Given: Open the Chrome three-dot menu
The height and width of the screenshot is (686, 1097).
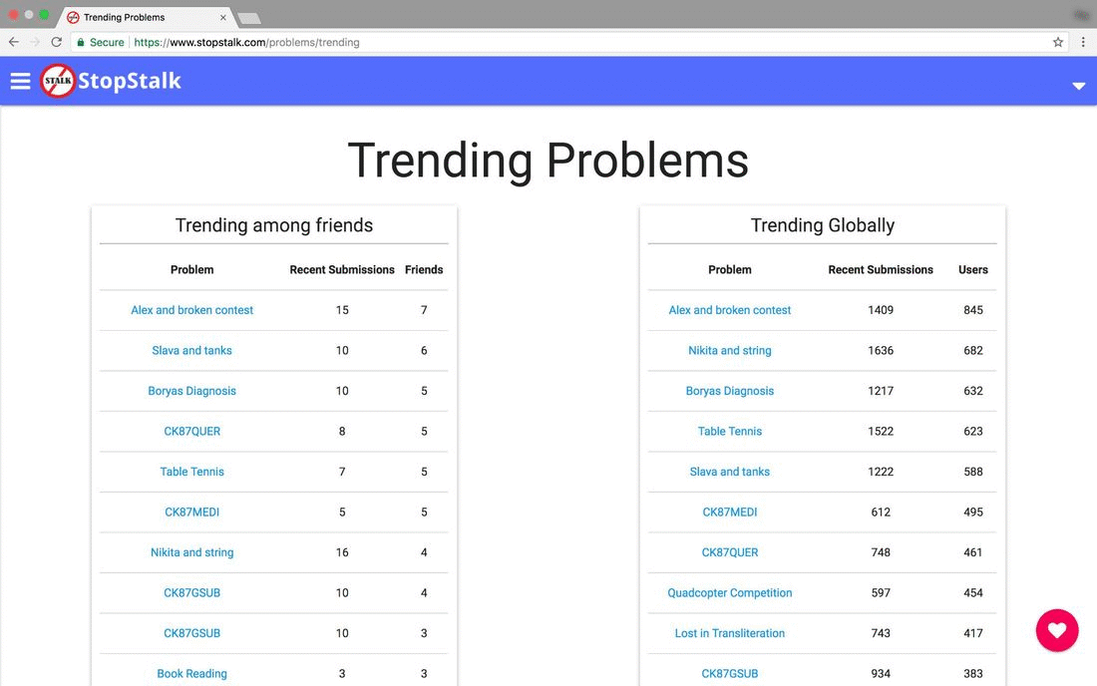Looking at the screenshot, I should [x=1082, y=42].
